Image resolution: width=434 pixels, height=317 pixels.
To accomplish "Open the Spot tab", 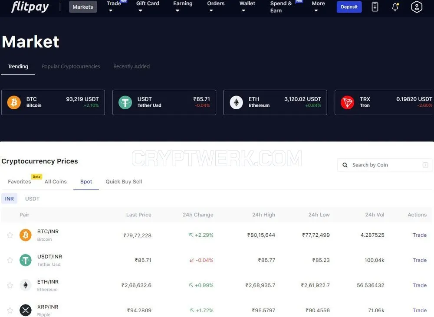I will click(x=86, y=182).
